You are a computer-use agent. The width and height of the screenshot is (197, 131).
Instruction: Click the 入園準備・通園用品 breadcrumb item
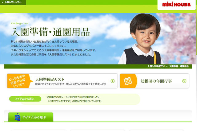click(179, 66)
